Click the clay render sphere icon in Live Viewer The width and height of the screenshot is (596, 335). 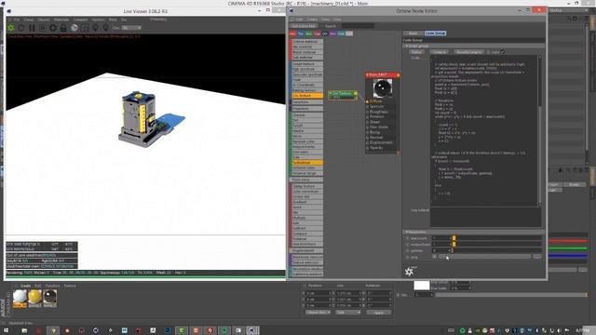[x=74, y=28]
